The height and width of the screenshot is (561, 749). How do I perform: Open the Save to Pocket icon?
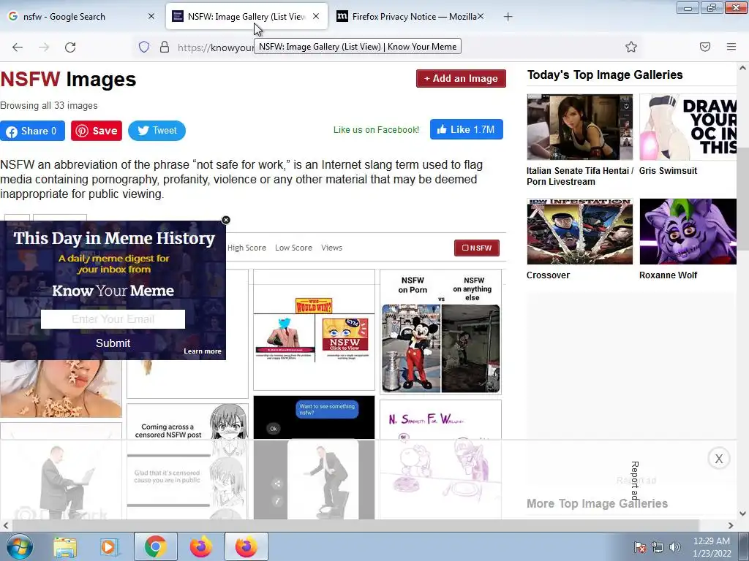tap(705, 47)
